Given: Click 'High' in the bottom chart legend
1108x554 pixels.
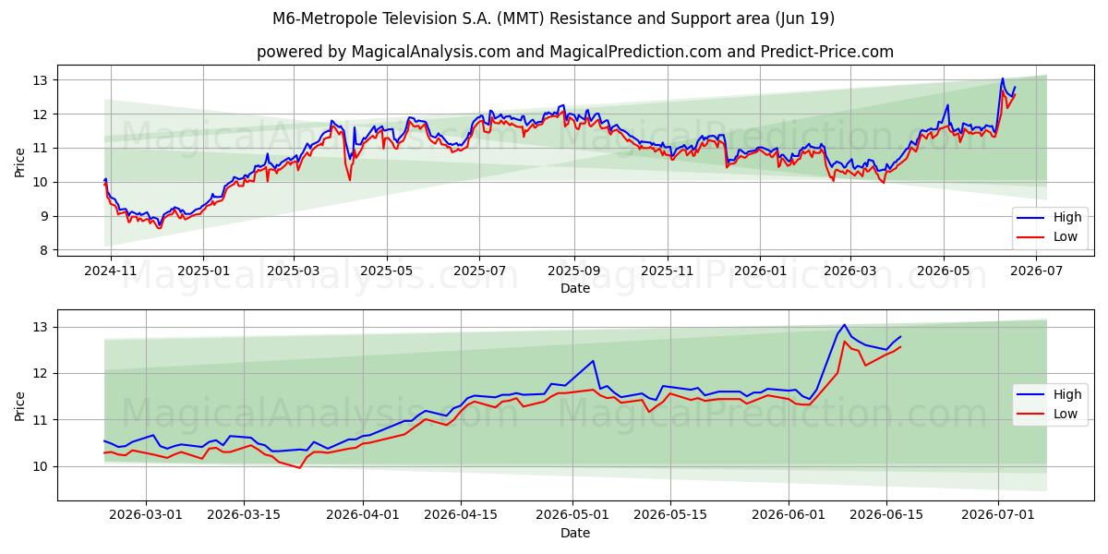Looking at the screenshot, I should (1066, 394).
